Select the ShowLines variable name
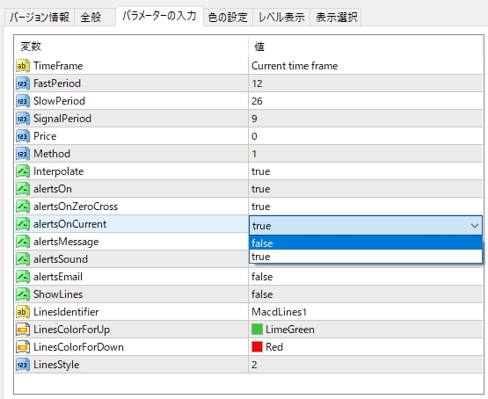 tap(58, 294)
